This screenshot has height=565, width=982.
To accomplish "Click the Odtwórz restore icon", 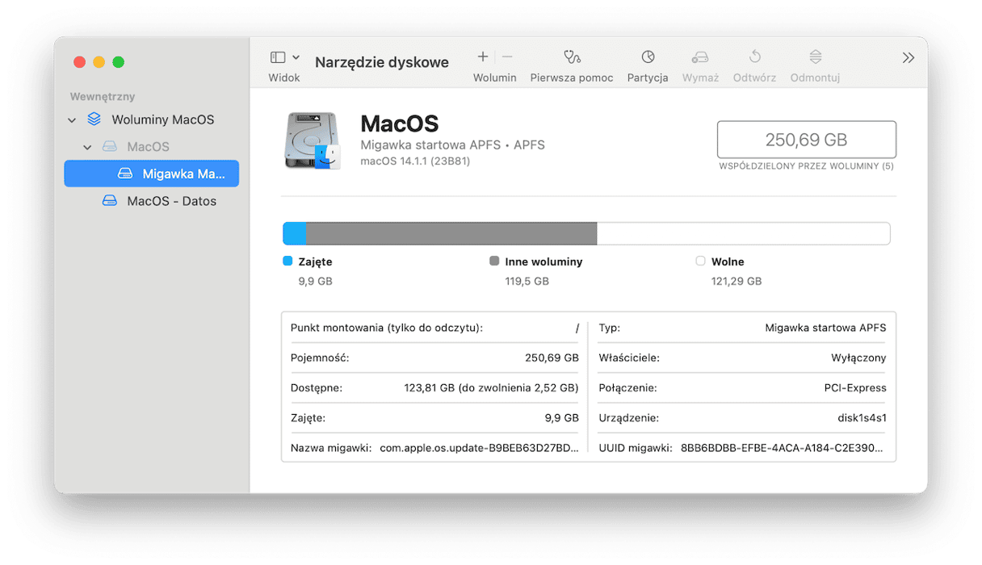I will click(x=755, y=56).
